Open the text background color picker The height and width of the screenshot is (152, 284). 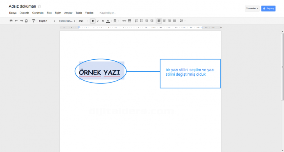point(115,21)
